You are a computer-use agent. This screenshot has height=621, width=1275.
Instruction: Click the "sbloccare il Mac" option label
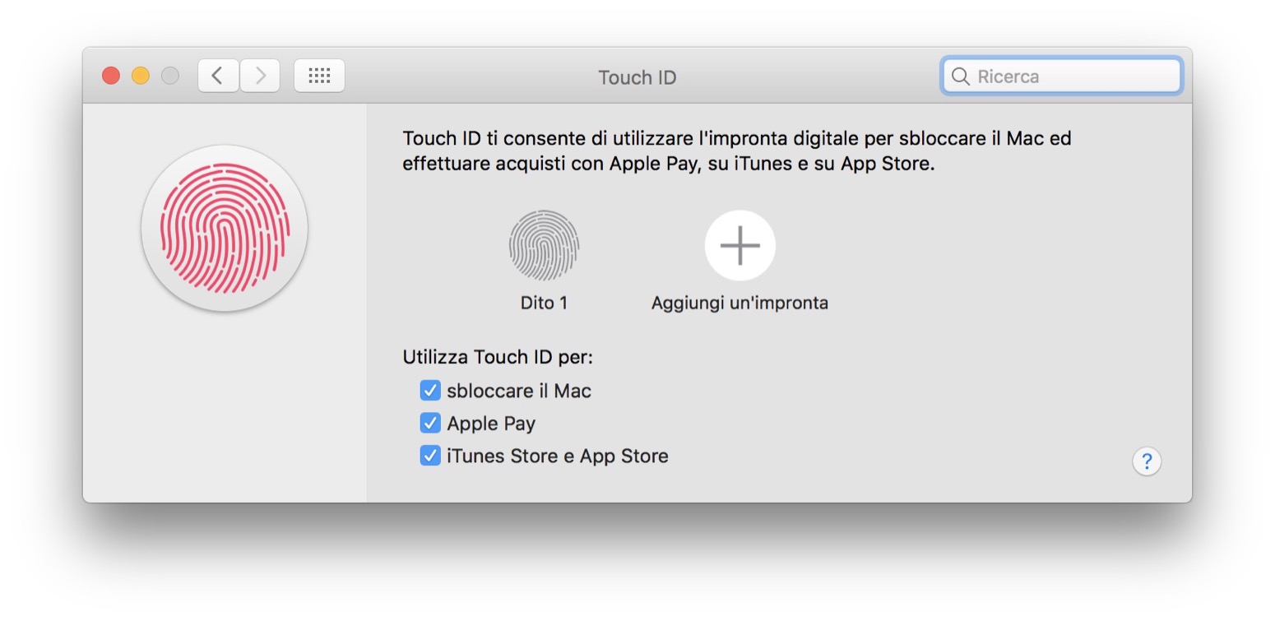coord(519,391)
